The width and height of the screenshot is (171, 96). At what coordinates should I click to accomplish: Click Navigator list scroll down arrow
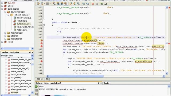pyautogui.click(x=32, y=93)
